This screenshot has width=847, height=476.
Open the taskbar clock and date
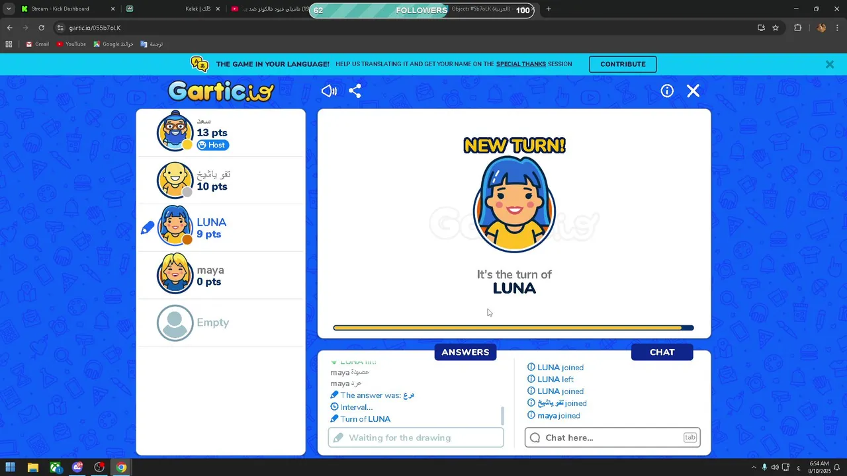point(819,467)
